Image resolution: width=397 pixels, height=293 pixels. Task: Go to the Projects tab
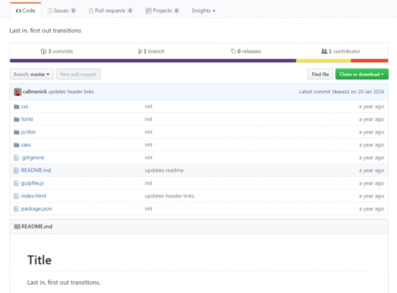tap(162, 11)
